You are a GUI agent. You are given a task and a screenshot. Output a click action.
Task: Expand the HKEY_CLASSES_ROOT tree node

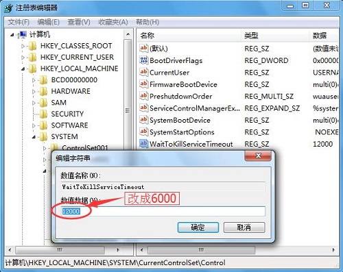click(x=23, y=46)
